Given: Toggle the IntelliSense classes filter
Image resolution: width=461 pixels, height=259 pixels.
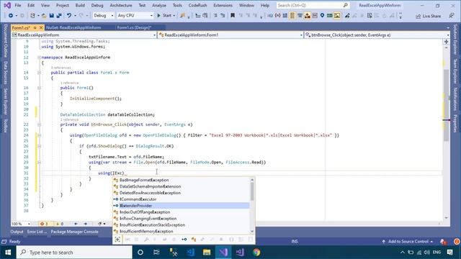Looking at the screenshot, I should click(194, 240).
